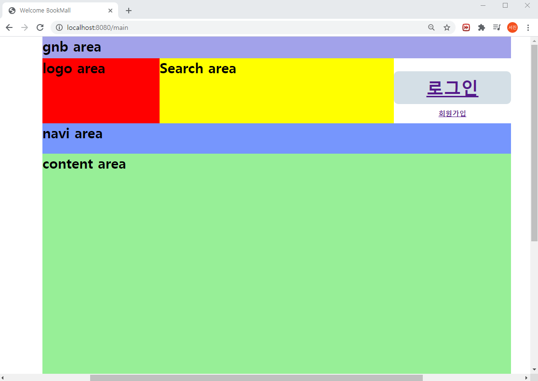538x381 pixels.
Task: Open the zoom magnifier icon
Action: (431, 27)
